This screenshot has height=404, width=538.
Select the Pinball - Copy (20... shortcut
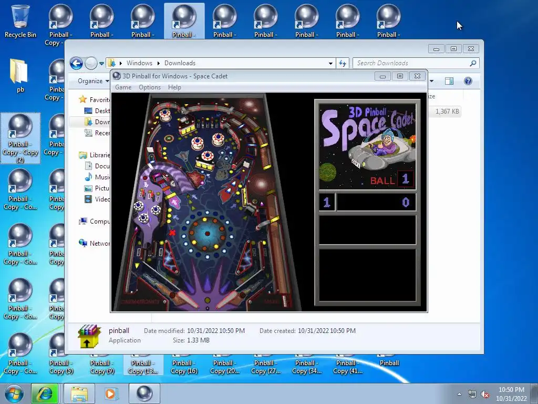pyautogui.click(x=225, y=366)
